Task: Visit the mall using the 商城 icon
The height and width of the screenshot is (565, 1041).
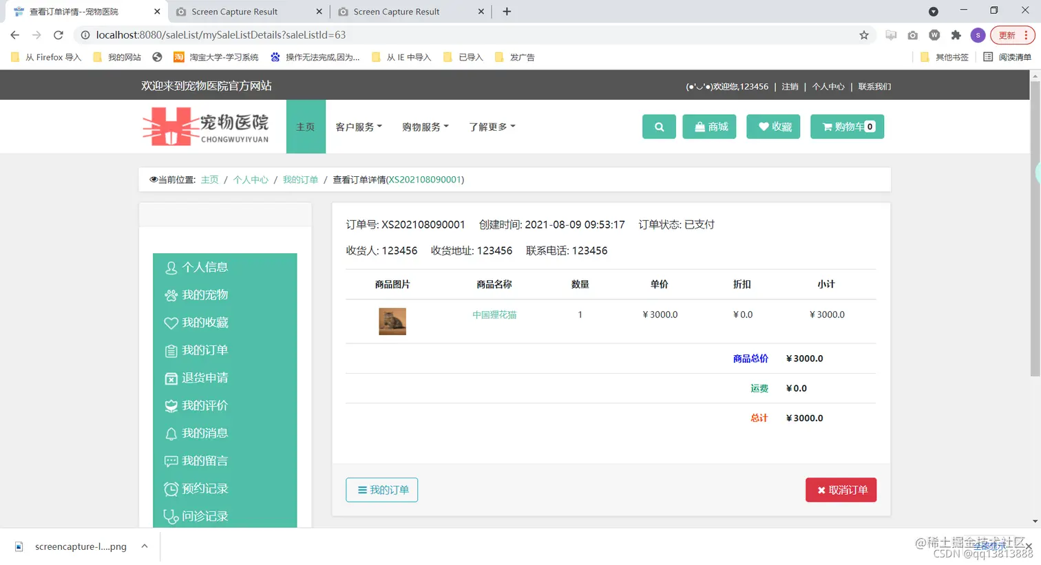Action: tap(709, 127)
